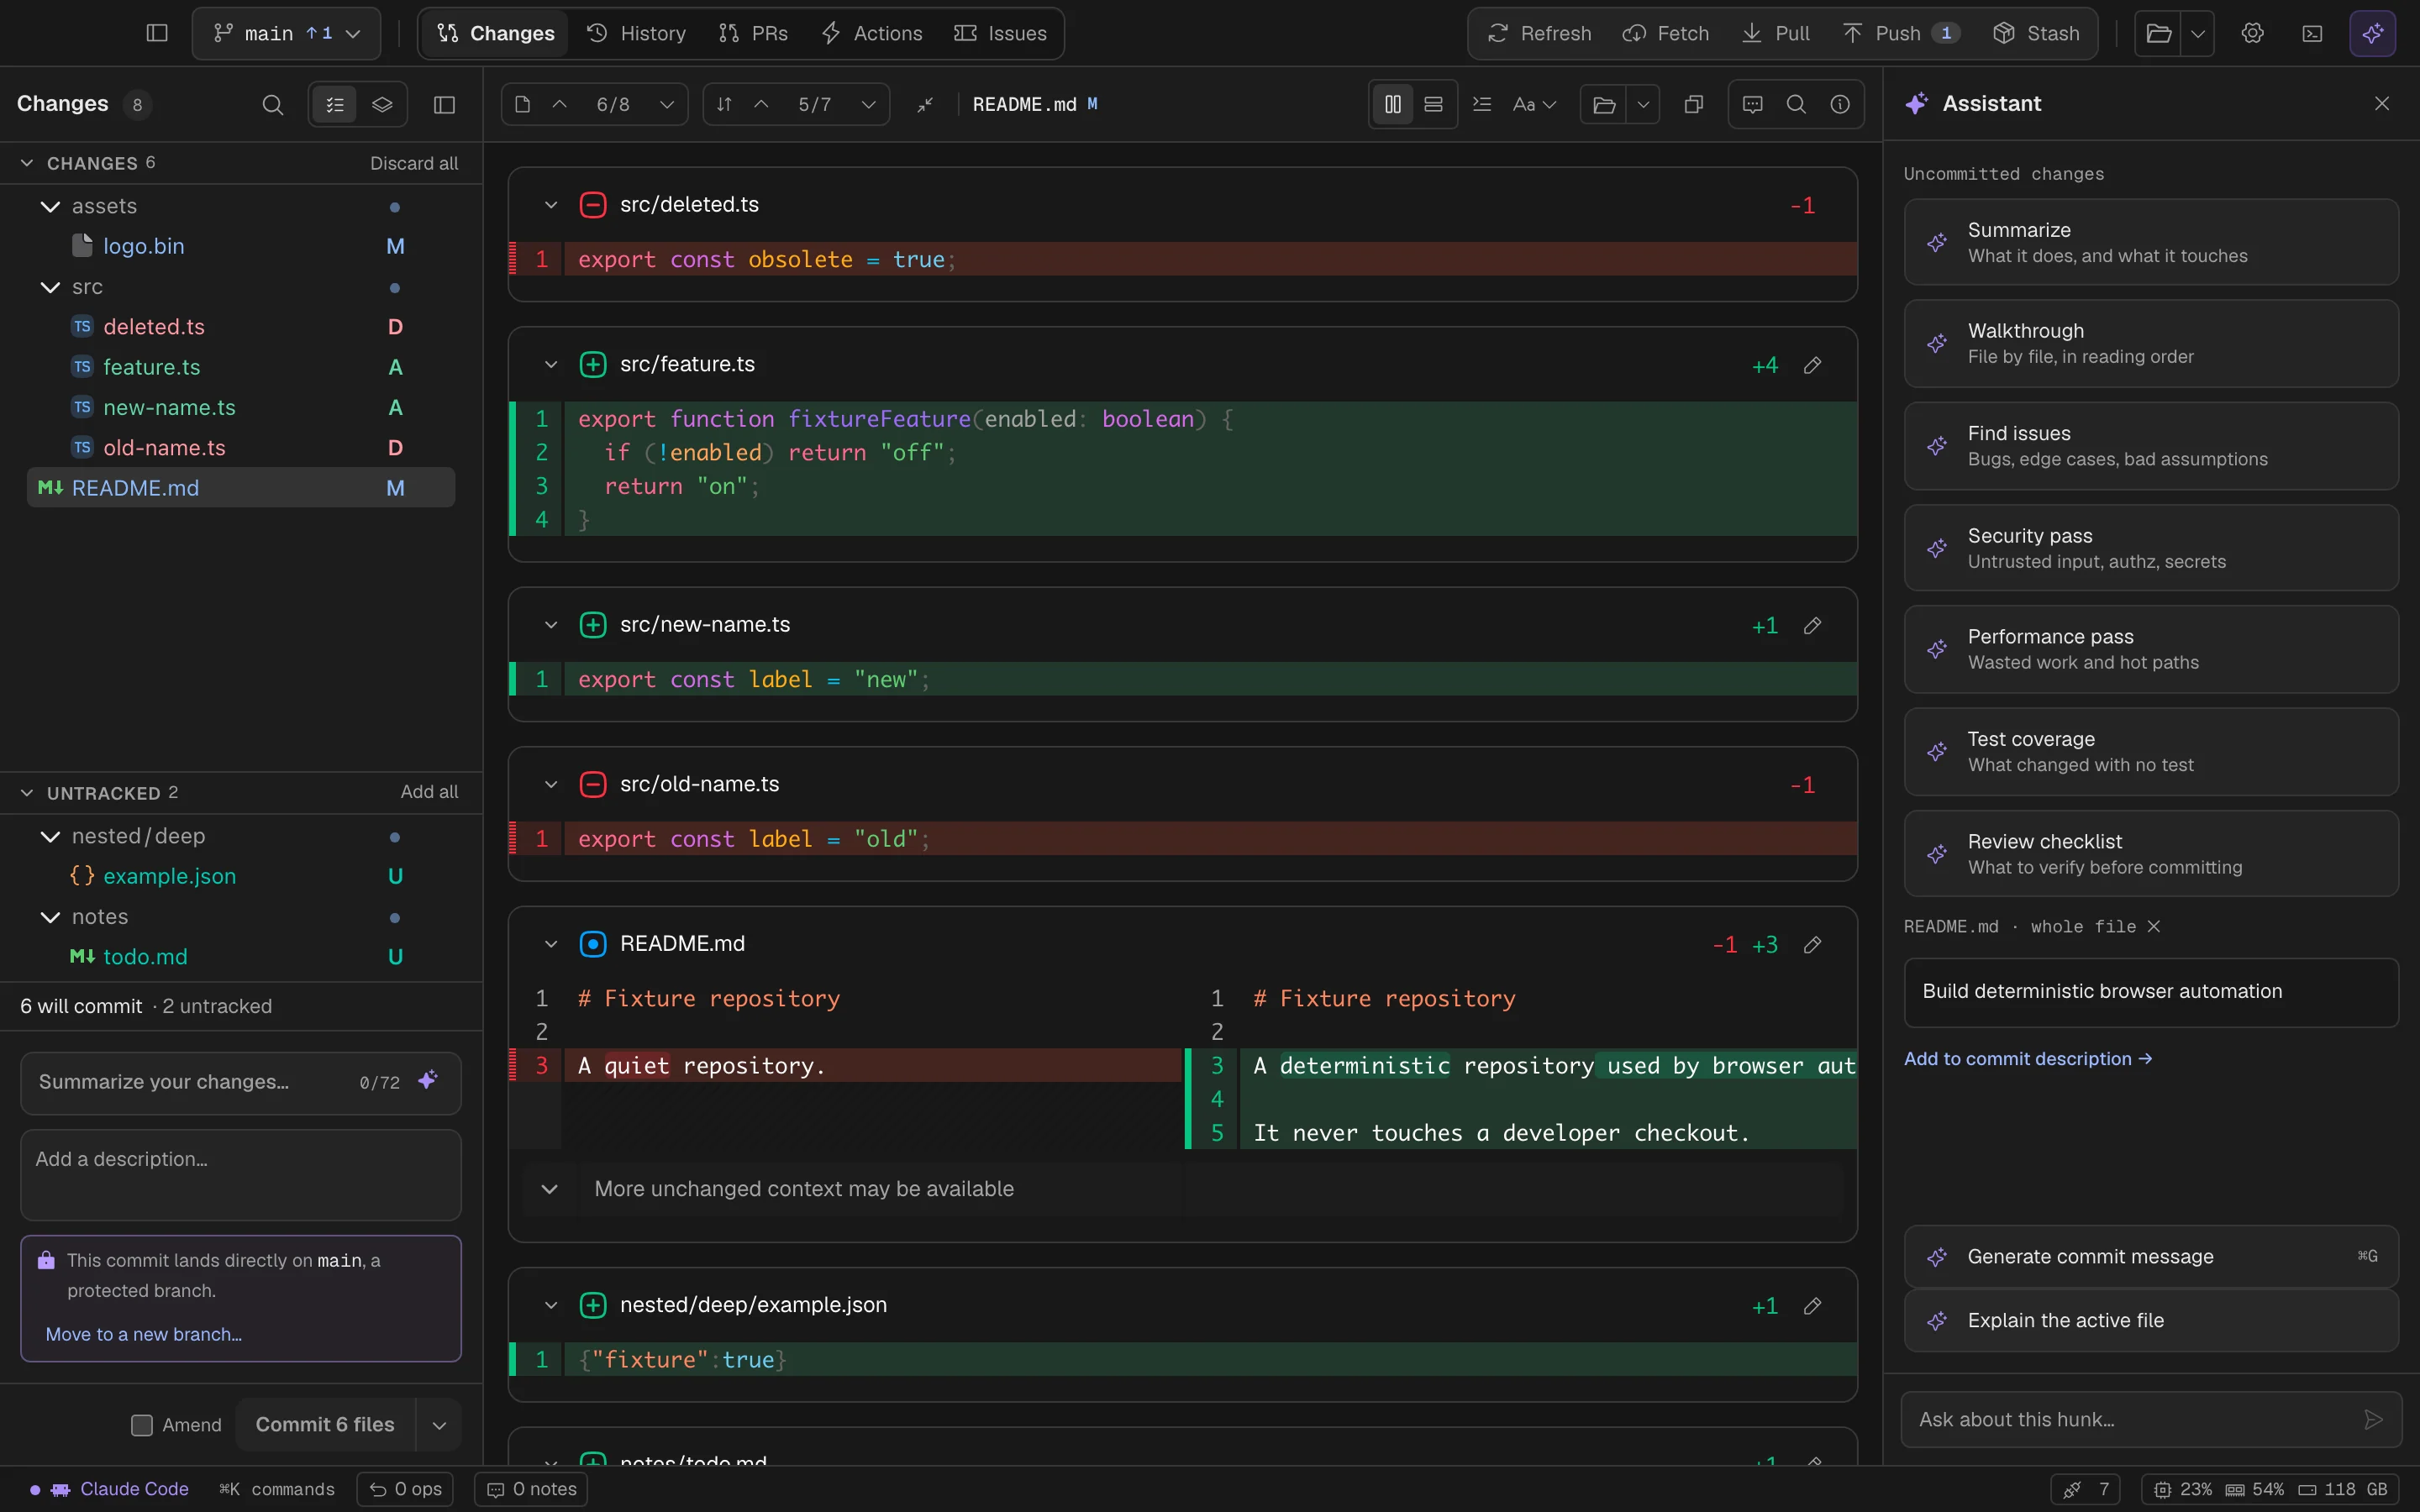
Task: Switch to tree list view of changes
Action: 335,104
